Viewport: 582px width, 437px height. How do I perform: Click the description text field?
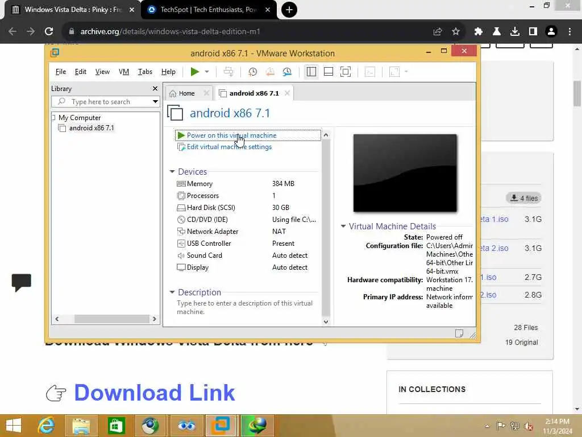click(x=245, y=307)
